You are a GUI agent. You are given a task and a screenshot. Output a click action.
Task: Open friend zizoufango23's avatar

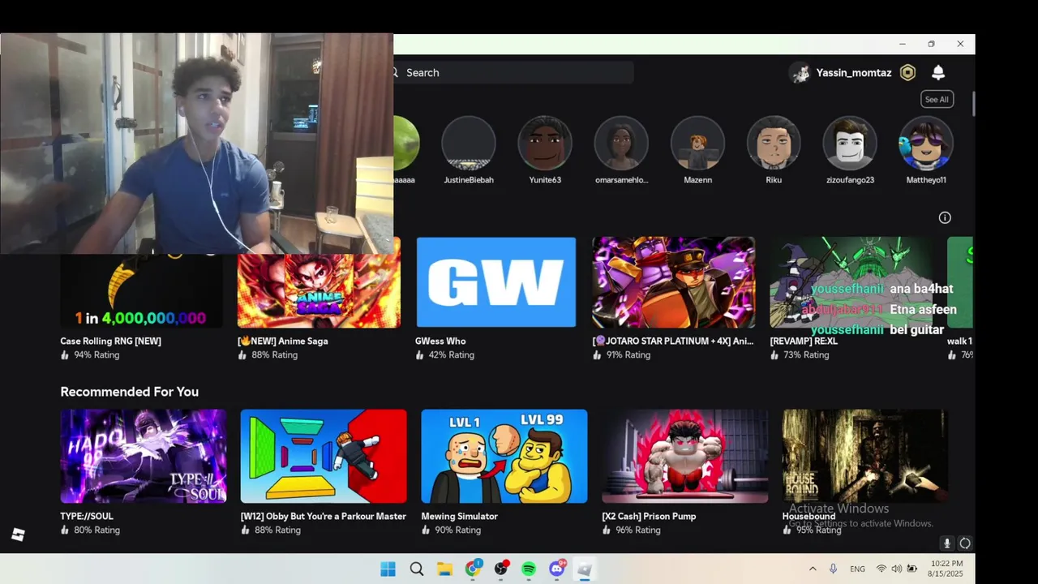pyautogui.click(x=850, y=143)
